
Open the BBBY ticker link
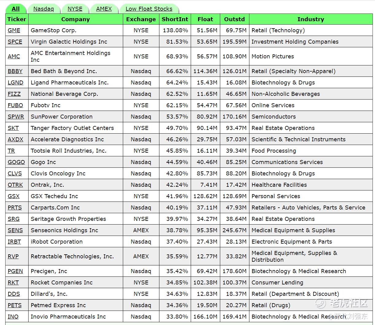coord(15,71)
